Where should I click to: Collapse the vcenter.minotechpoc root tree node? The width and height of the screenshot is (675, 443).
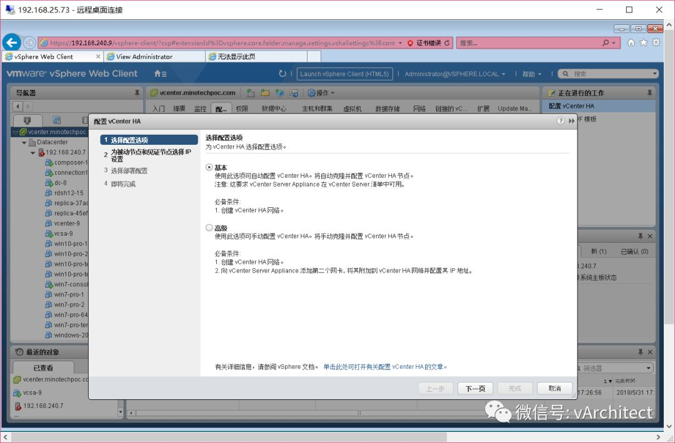(16, 132)
